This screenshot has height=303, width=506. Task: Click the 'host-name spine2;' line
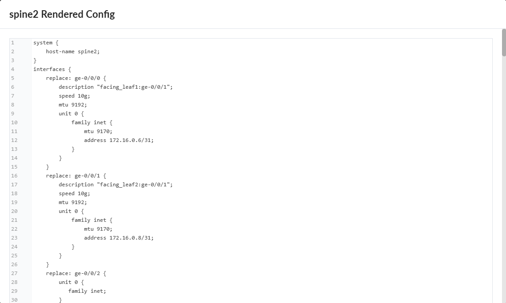pyautogui.click(x=73, y=51)
